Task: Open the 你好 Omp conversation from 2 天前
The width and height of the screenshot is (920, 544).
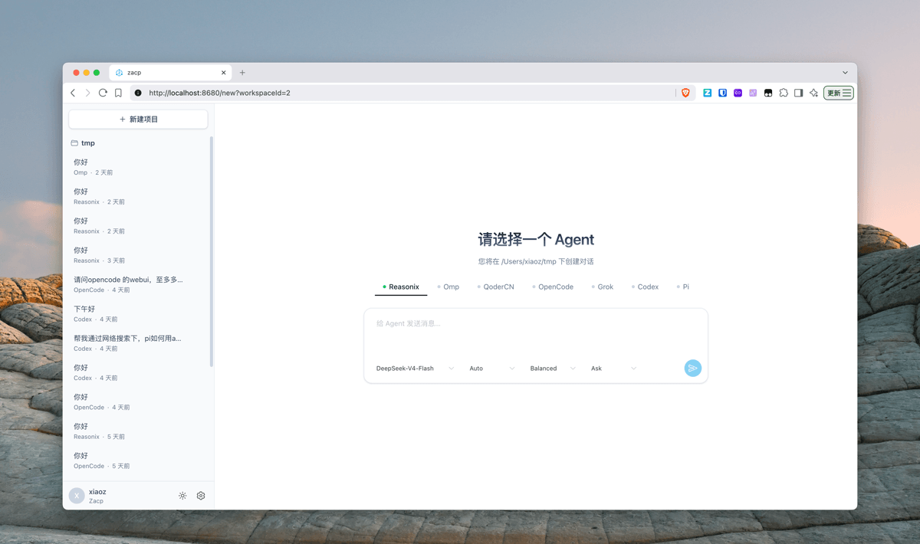Action: [x=138, y=167]
